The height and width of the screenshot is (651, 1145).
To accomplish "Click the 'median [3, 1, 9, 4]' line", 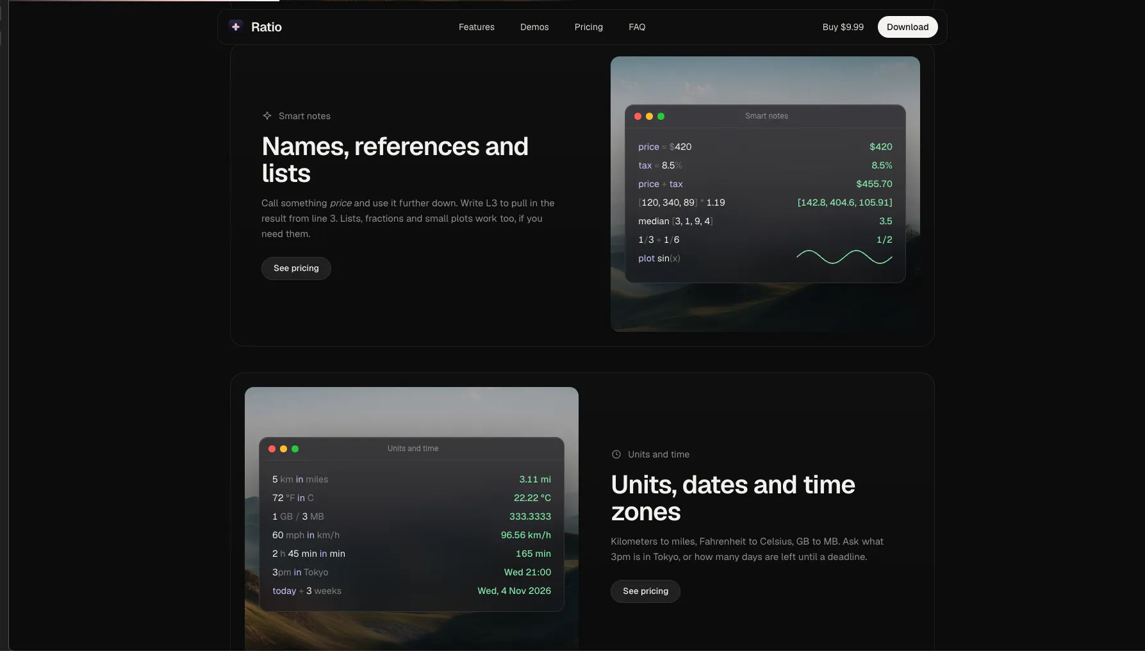I will [x=675, y=221].
